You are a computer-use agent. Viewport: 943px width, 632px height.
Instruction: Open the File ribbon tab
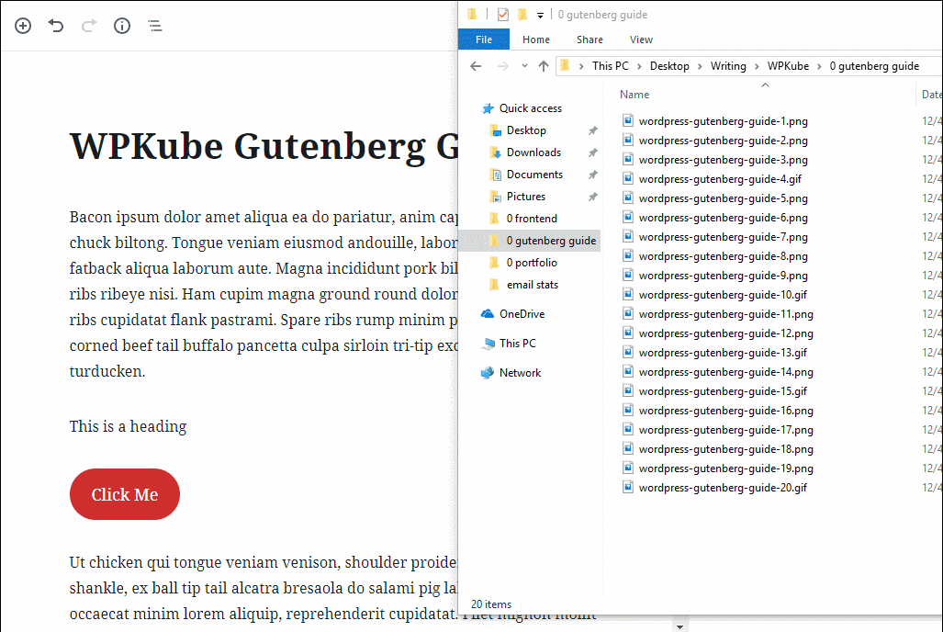tap(484, 39)
